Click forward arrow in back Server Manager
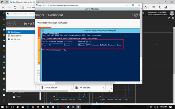This screenshot has width=175, height=109. coord(15,23)
